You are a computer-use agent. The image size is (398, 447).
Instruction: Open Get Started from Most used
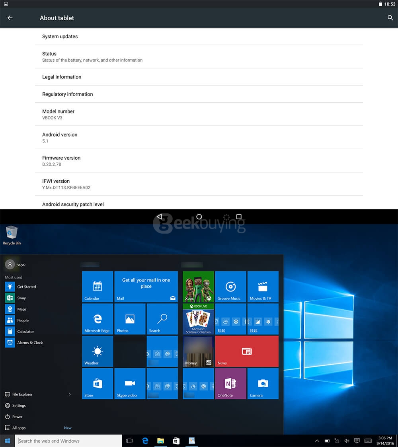pyautogui.click(x=21, y=287)
